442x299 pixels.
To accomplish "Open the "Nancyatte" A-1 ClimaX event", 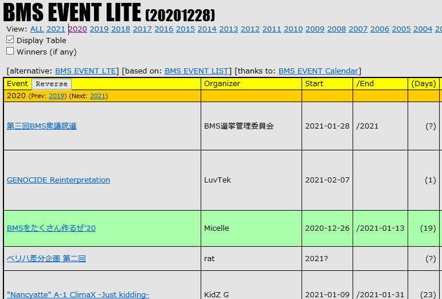I will (78, 295).
